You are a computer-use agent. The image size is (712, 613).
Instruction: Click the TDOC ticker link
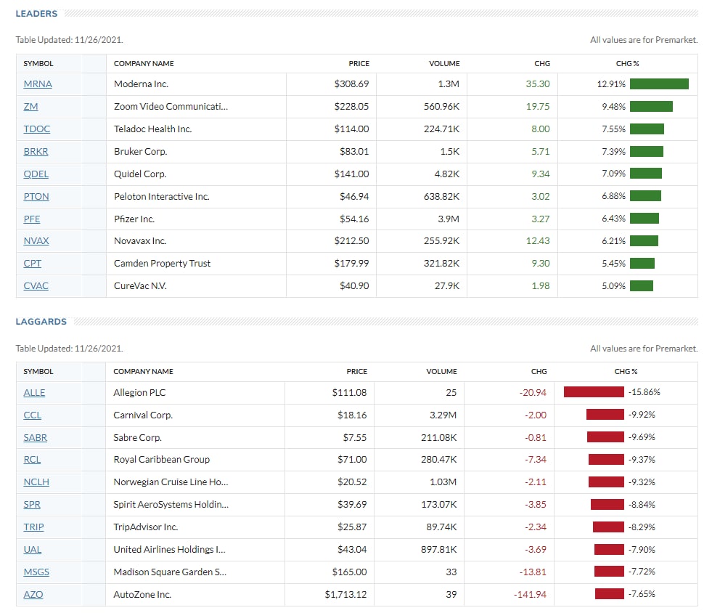(x=37, y=129)
